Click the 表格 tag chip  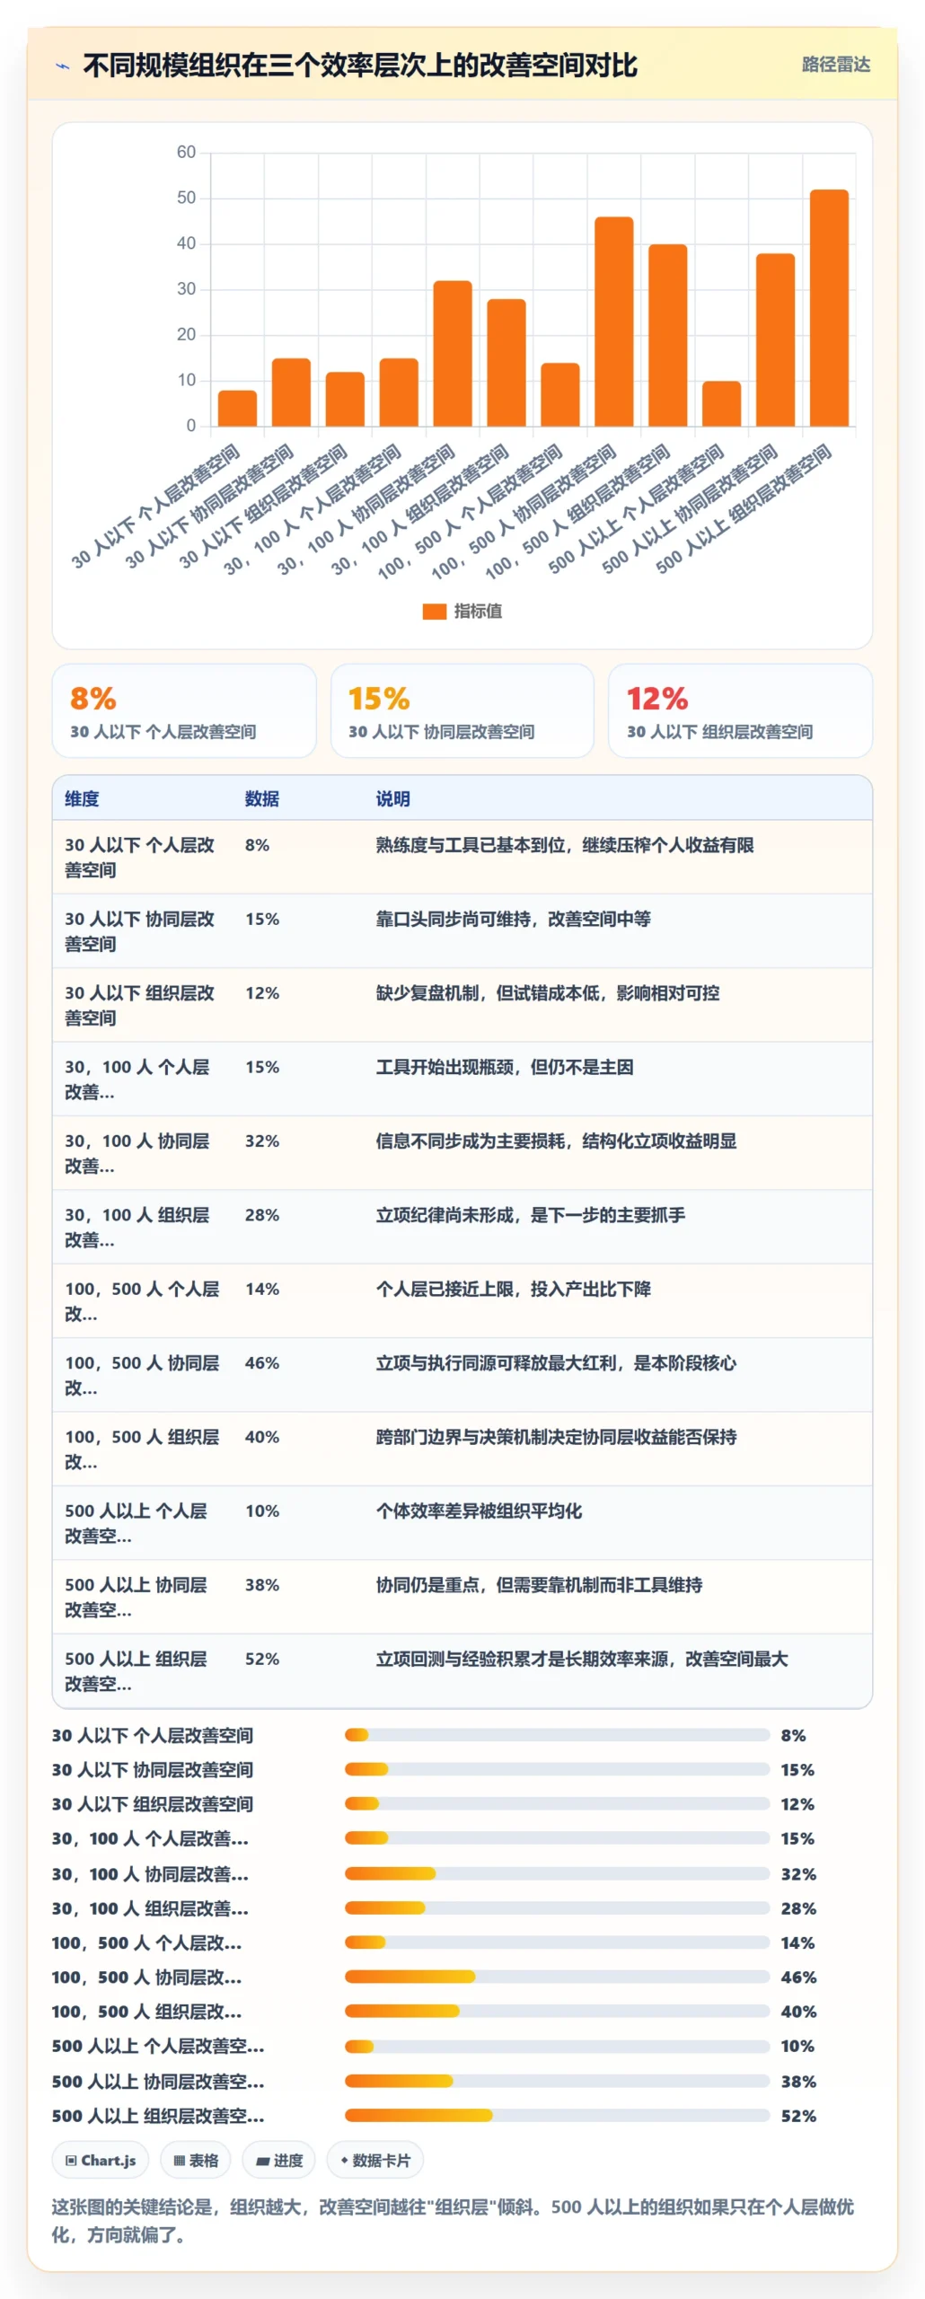point(195,2160)
